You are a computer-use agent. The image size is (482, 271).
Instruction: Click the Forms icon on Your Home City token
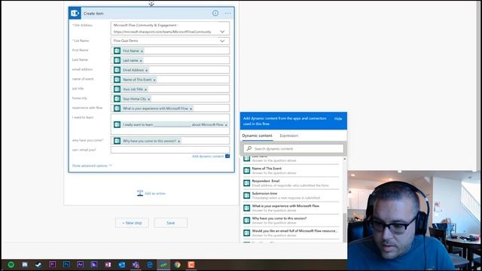(117, 99)
